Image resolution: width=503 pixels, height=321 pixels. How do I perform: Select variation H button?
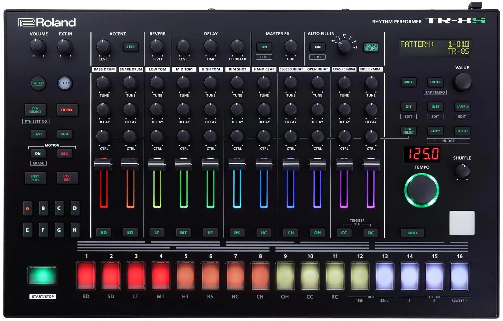75,230
